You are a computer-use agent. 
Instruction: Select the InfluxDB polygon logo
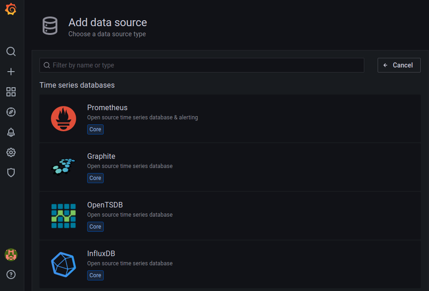point(63,264)
